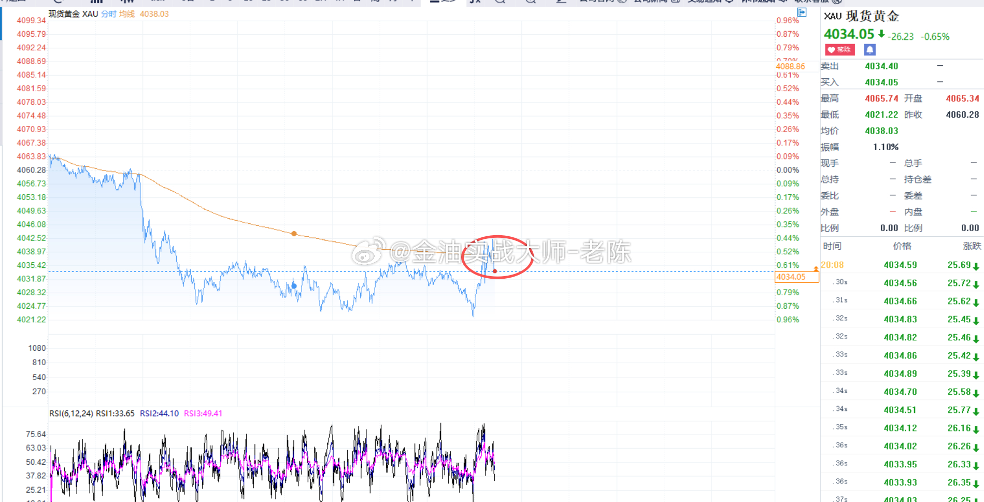The width and height of the screenshot is (984, 502).
Task: Click the 昨收 value 4060.28
Action: 962,114
